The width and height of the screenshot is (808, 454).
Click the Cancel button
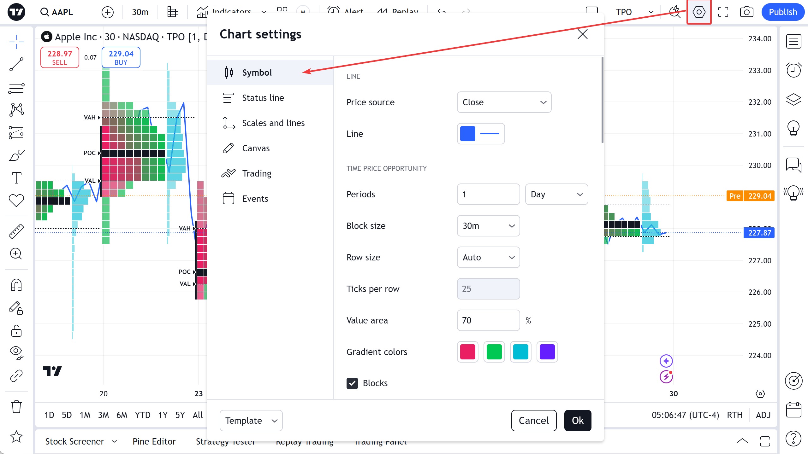534,421
